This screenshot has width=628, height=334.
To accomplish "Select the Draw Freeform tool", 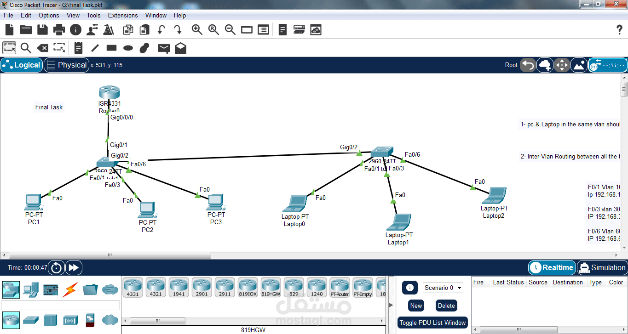I will click(x=144, y=48).
